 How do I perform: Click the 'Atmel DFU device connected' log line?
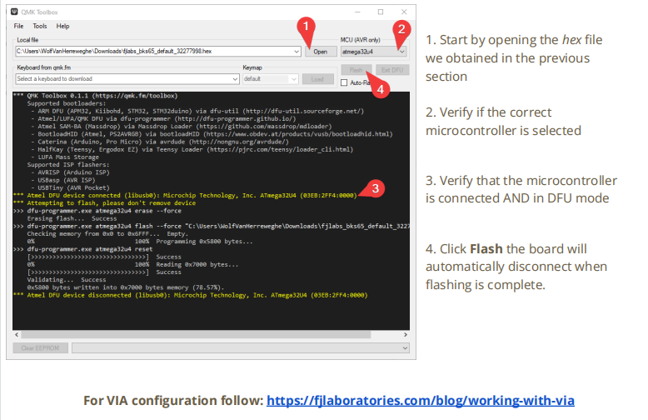(x=185, y=196)
